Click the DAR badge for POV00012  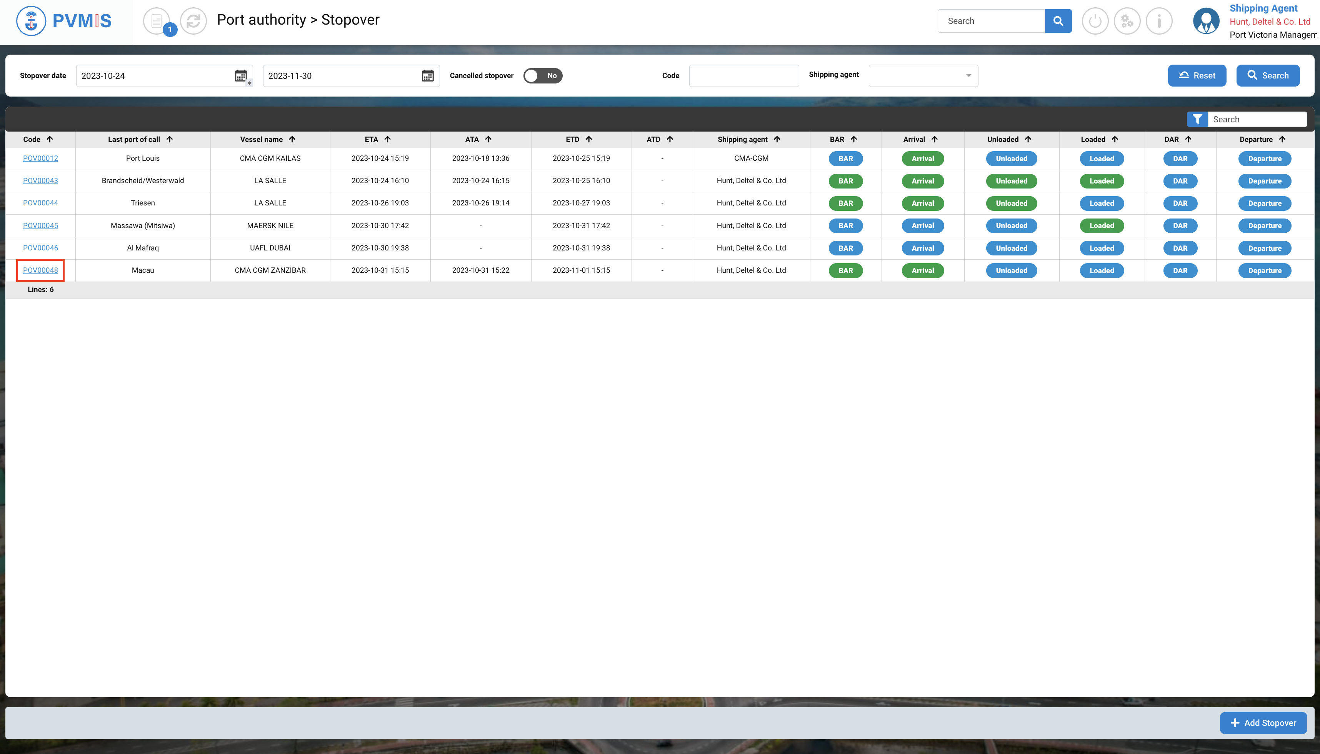1180,158
